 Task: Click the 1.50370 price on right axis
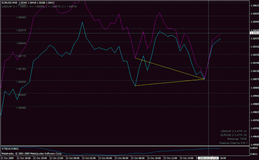click(x=255, y=38)
